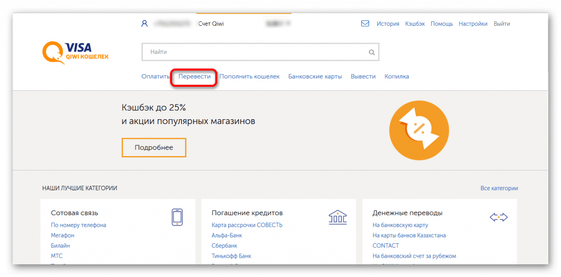Image resolution: width=561 pixels, height=277 pixels.
Task: Focus the Найти search field
Action: 254,52
